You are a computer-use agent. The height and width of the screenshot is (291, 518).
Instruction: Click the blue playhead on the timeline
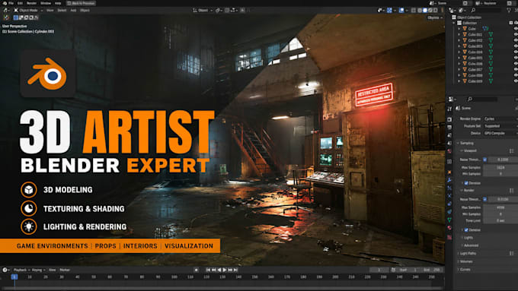14,277
